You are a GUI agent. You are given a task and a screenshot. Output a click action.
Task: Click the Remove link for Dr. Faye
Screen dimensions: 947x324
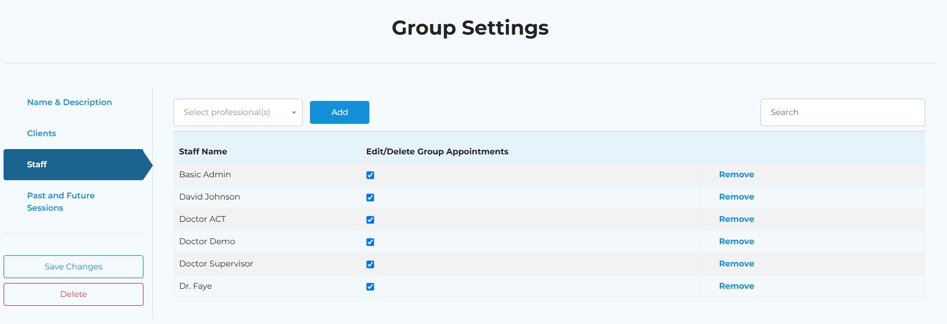[x=736, y=286]
